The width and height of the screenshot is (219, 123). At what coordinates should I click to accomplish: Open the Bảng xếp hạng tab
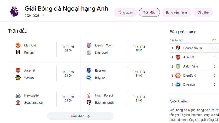pos(176,12)
